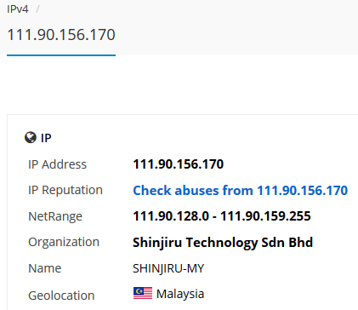Click the Malaysia geolocation text

180,294
